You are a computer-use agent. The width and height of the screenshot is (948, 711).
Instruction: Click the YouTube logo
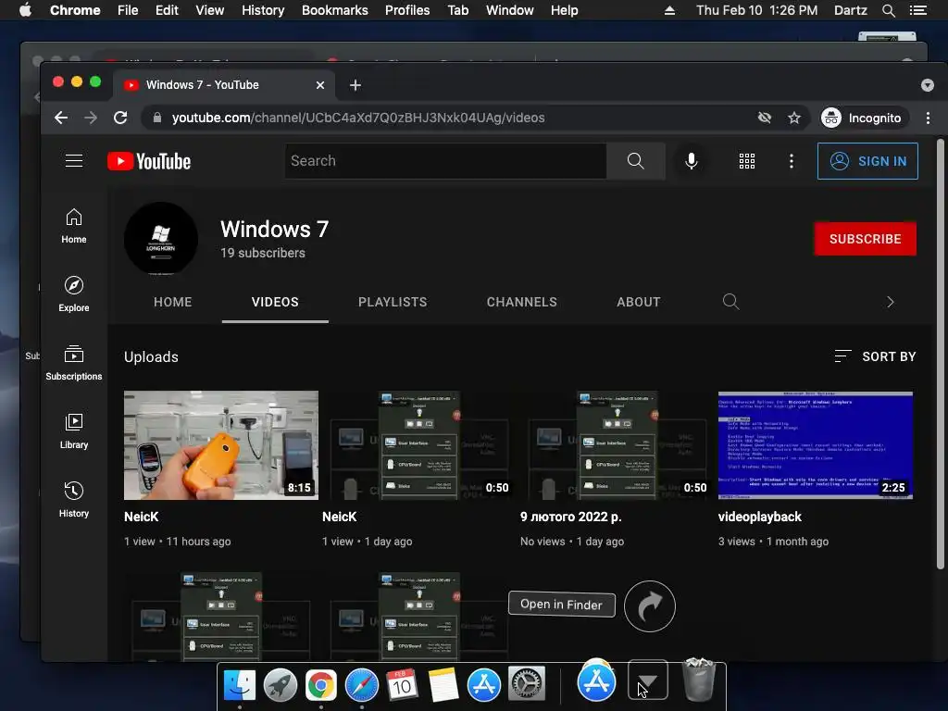(149, 161)
